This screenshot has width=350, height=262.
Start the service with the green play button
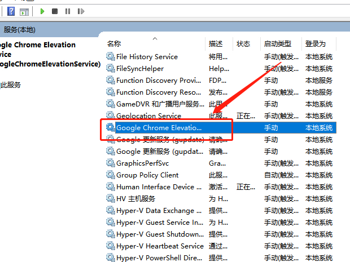point(42,11)
